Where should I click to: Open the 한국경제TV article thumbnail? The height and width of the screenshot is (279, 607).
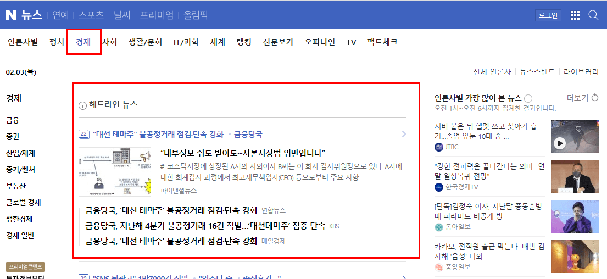575,176
